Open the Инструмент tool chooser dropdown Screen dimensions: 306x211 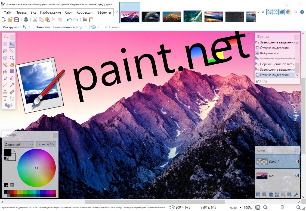(27, 27)
